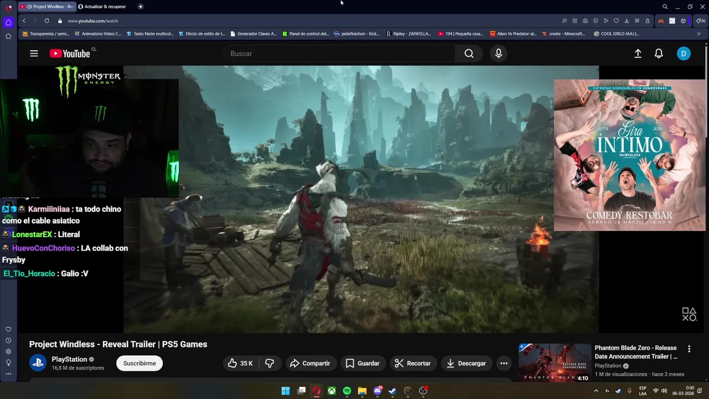Go back with browser back arrow
This screenshot has height=399, width=709.
[24, 21]
